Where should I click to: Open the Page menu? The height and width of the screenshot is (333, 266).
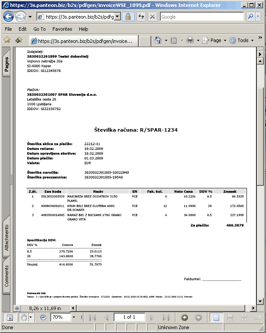tap(214, 40)
